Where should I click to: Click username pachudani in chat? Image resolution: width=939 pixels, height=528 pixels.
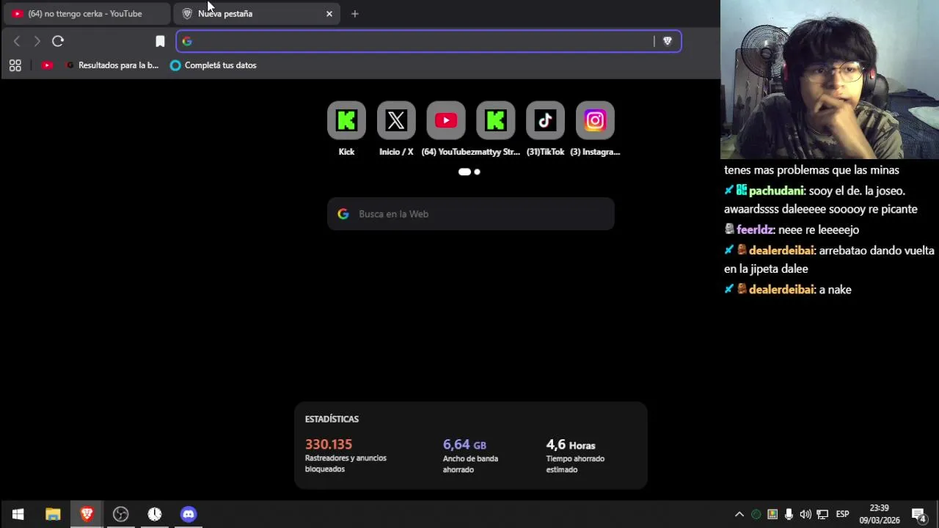(776, 191)
